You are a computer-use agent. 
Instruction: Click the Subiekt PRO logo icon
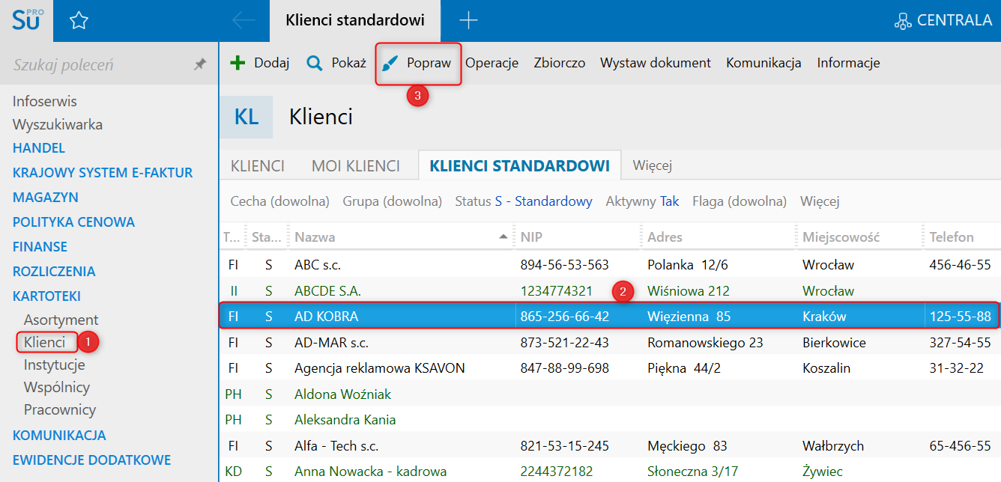coord(28,19)
